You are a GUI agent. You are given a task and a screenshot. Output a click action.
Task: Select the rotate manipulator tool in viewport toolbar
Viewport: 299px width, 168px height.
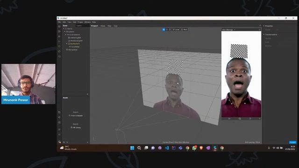pos(167,29)
